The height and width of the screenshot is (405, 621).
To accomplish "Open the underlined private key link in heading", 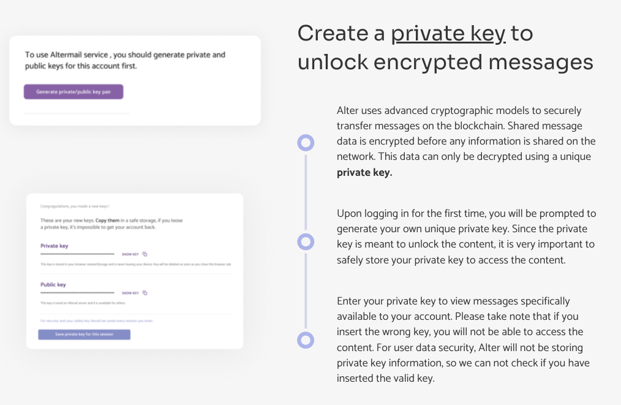I will pos(448,34).
